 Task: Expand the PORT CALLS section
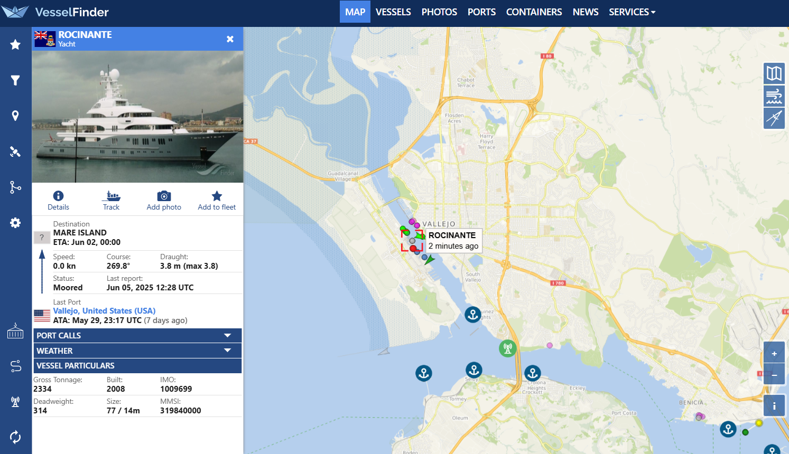(137, 336)
